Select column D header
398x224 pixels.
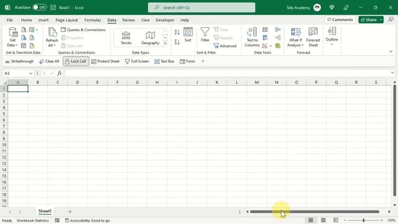[77, 82]
